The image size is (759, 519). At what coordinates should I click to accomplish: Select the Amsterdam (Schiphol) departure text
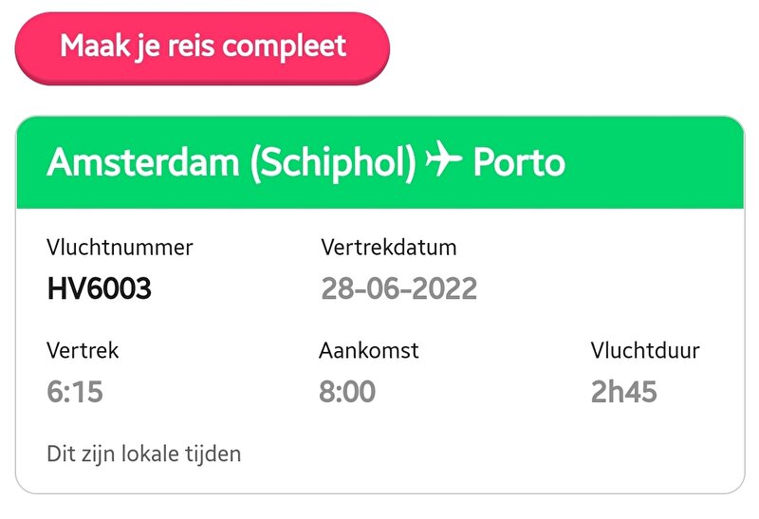[231, 162]
